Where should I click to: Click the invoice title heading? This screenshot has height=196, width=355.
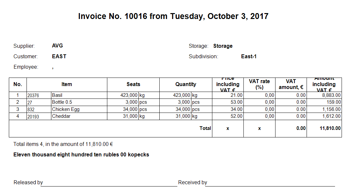coord(173,16)
